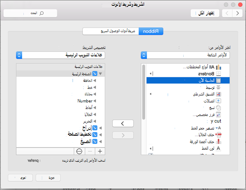
Task: Select the Calculate Now (الحاسبة الآن) calculator icon
Action: tap(218, 81)
